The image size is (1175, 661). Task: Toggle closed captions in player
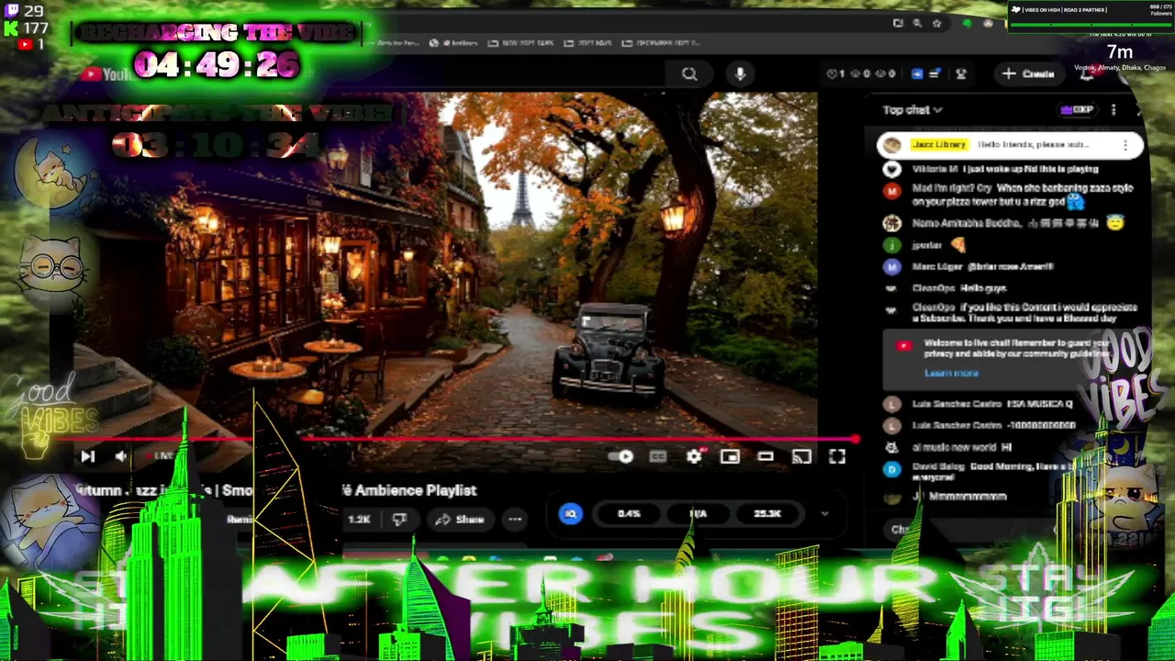[x=658, y=456]
